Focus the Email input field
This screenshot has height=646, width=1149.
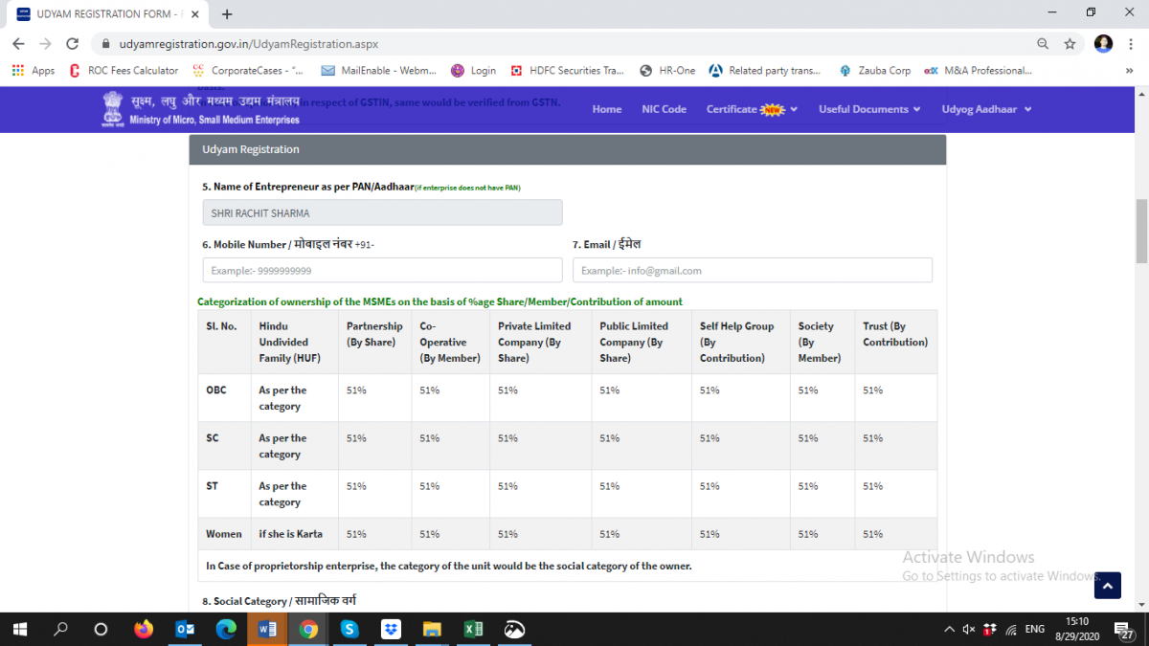752,271
